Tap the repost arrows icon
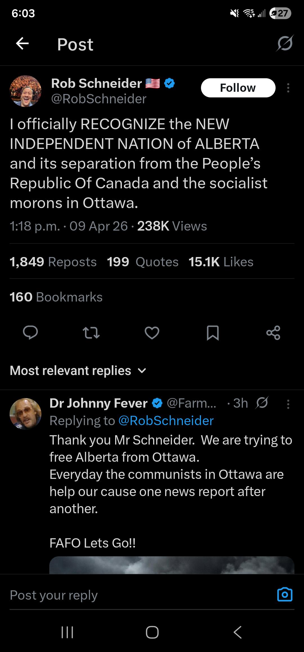Viewport: 304px width, 652px height. [91, 333]
